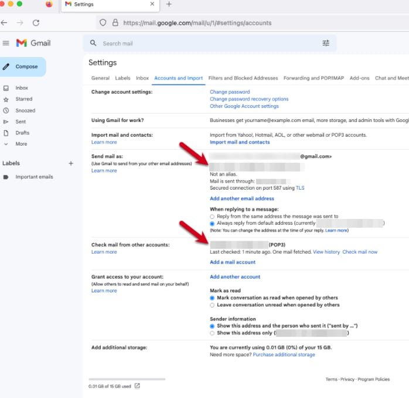Switch to the Inbox settings tab
Image resolution: width=409 pixels, height=398 pixels.
[142, 78]
